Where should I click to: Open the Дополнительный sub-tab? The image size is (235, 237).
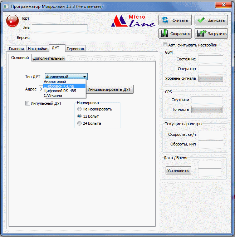(49, 58)
